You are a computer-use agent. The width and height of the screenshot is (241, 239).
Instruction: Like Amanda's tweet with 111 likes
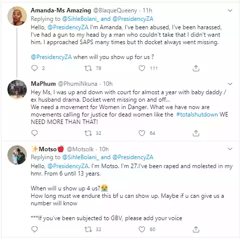click(142, 68)
